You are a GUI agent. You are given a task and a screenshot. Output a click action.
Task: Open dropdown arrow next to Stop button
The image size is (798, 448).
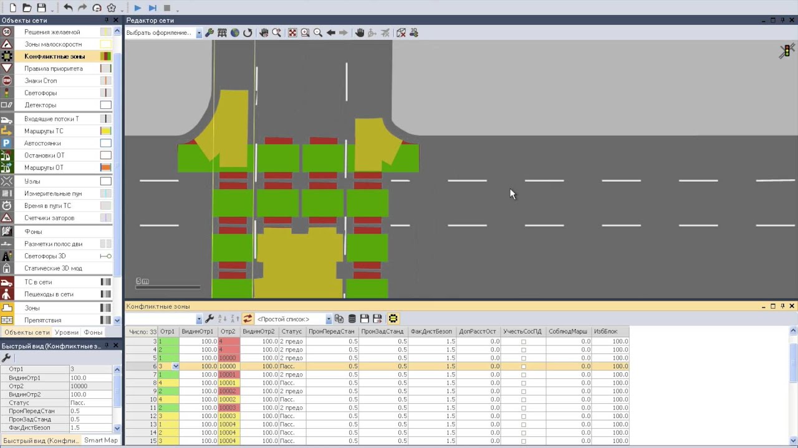[177, 9]
